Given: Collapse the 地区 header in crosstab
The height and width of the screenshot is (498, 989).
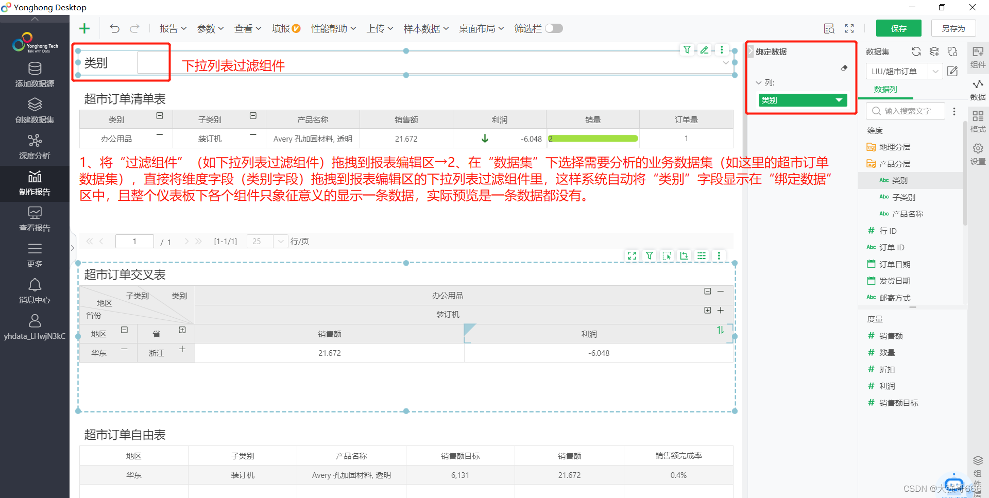Looking at the screenshot, I should [124, 330].
